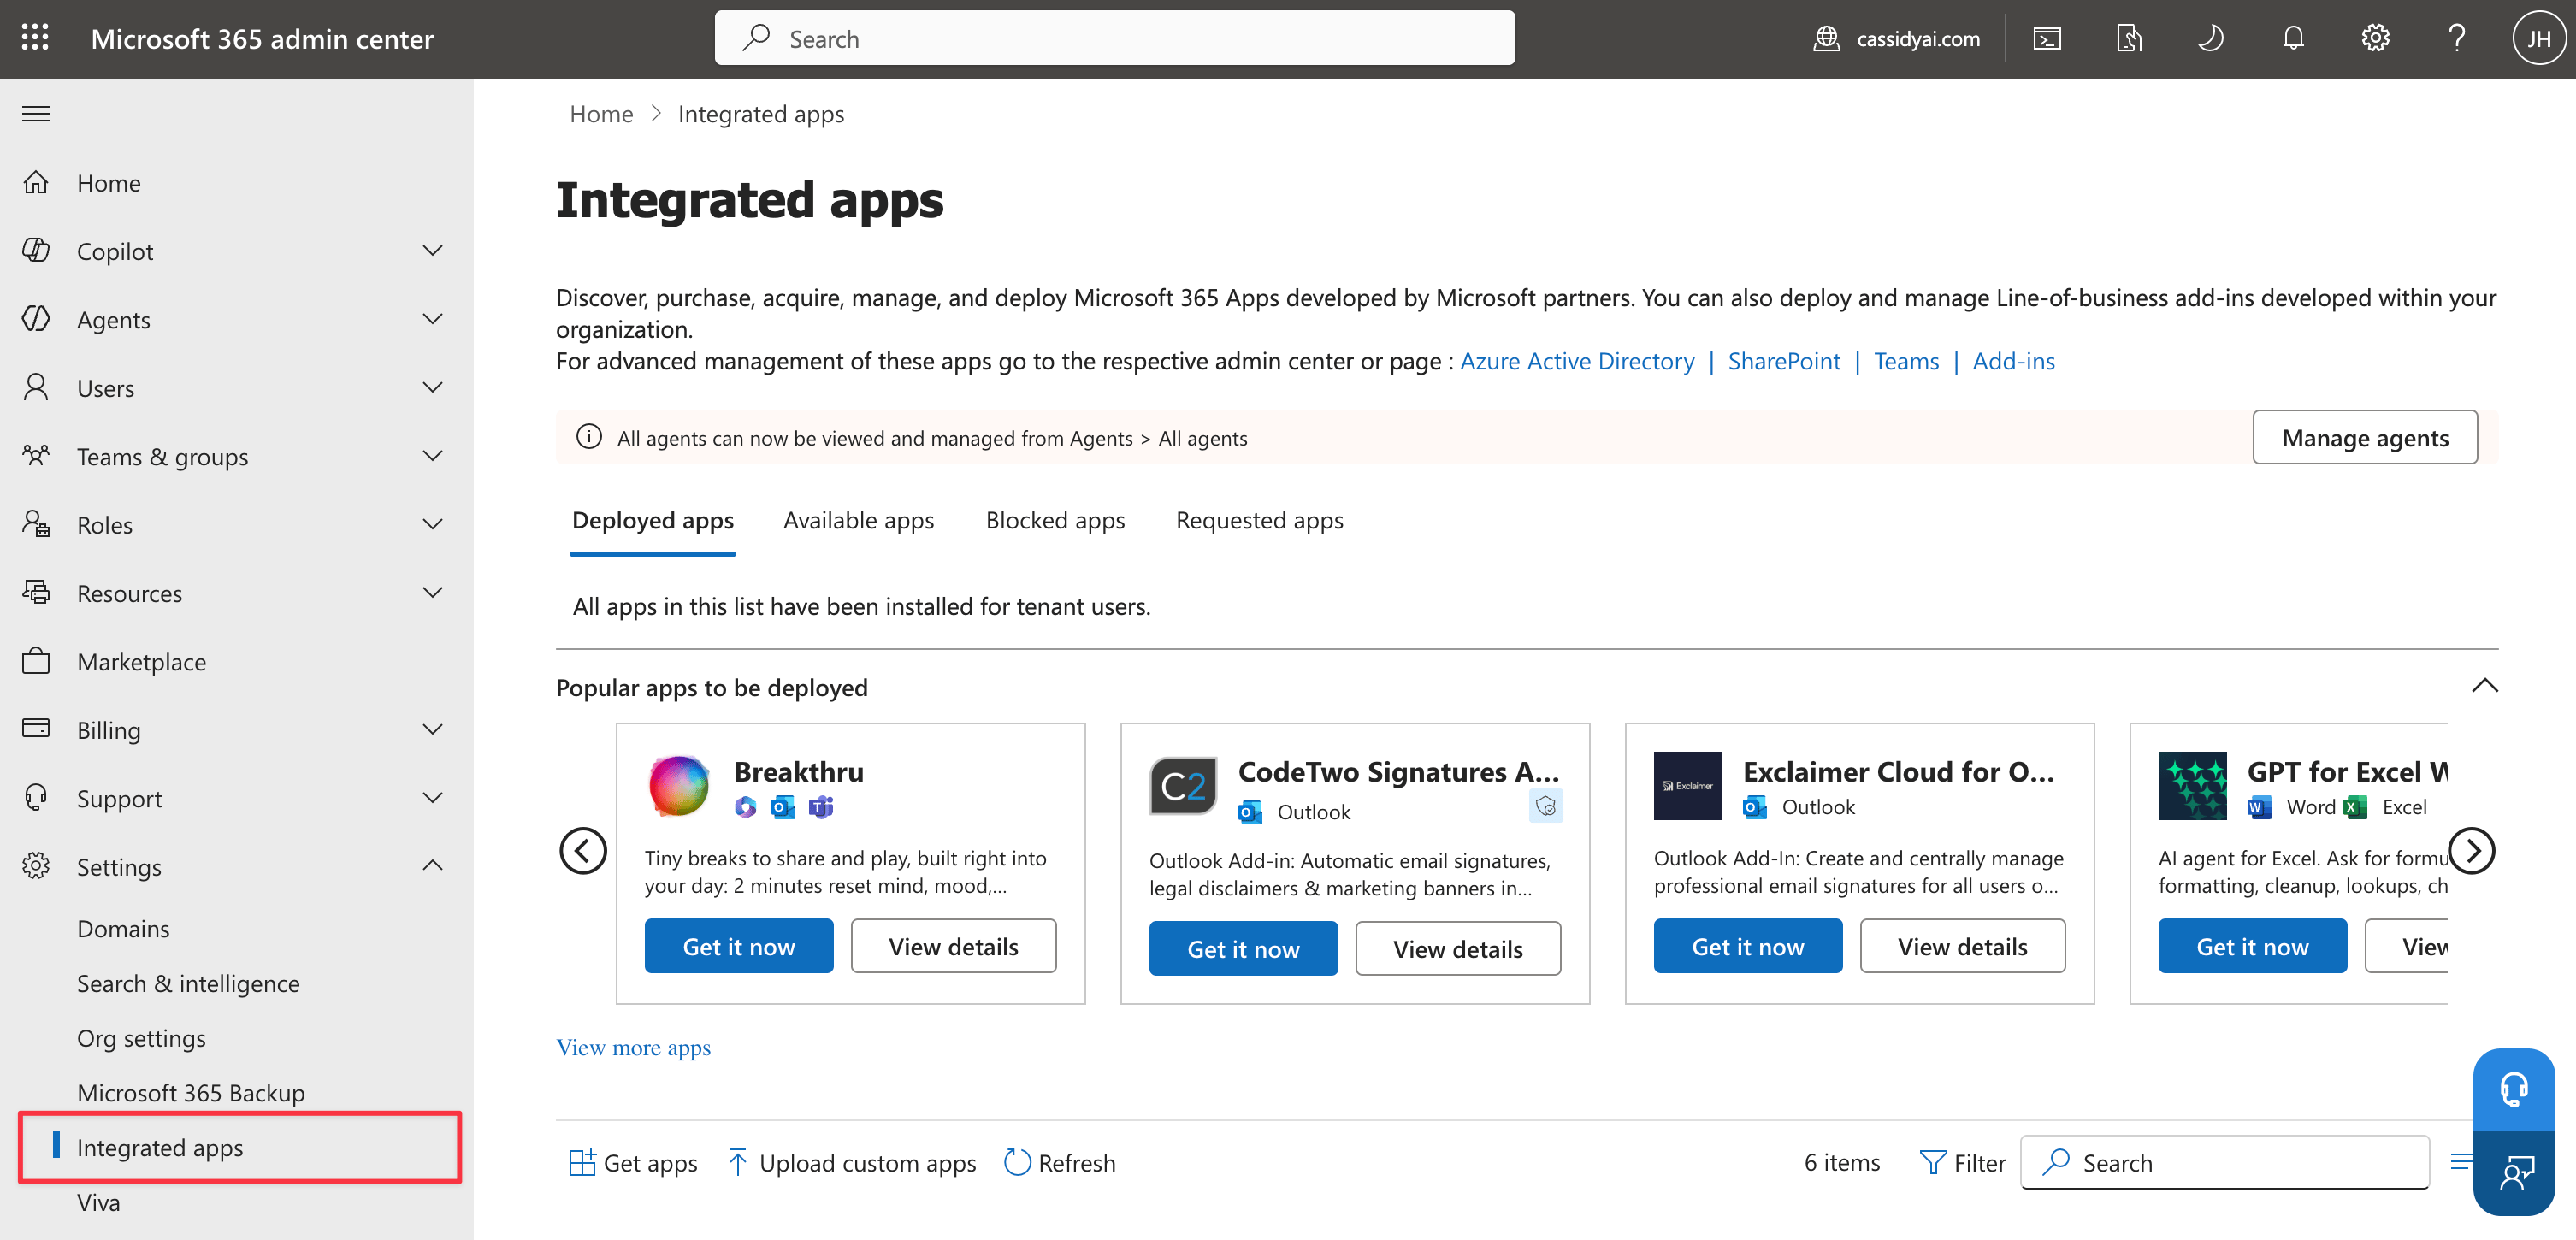Show previous popular apps with left arrow
This screenshot has width=2576, height=1240.
[583, 851]
